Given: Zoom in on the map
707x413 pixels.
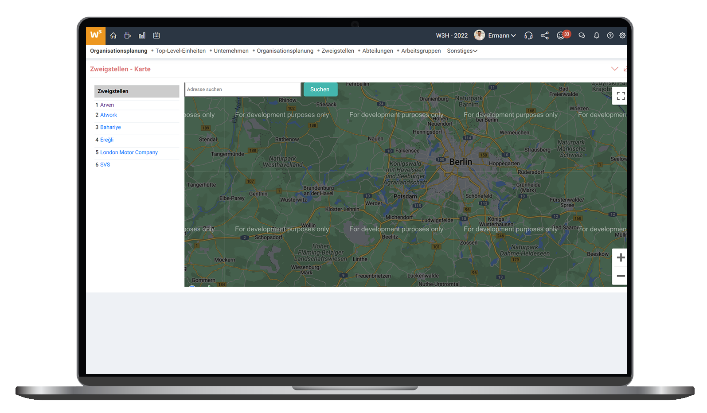Looking at the screenshot, I should click(x=621, y=257).
